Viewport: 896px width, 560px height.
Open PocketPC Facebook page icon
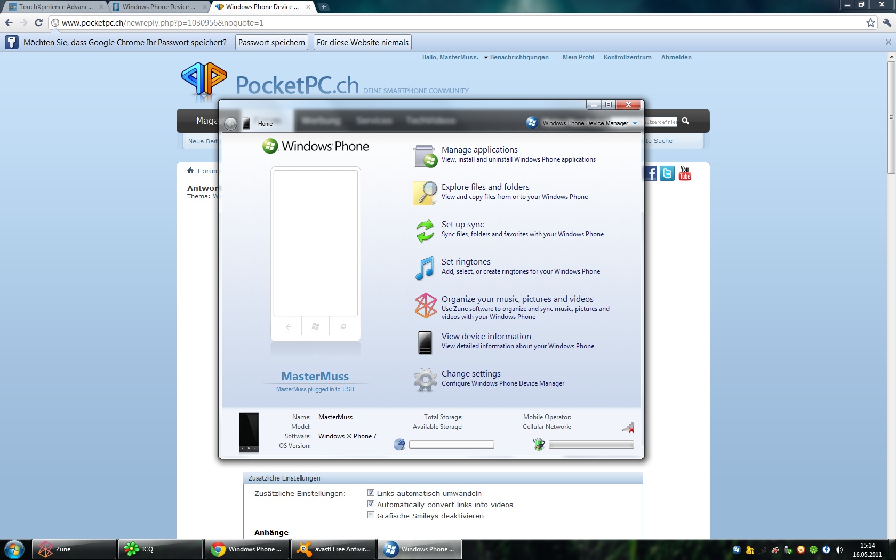click(x=651, y=173)
